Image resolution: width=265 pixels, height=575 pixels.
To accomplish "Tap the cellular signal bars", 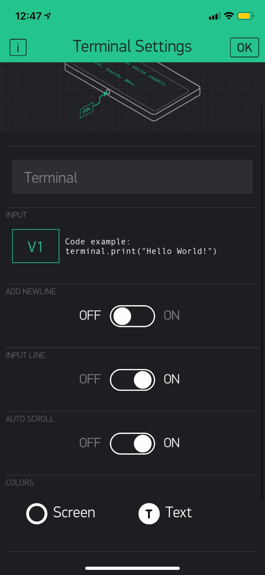I will [214, 16].
